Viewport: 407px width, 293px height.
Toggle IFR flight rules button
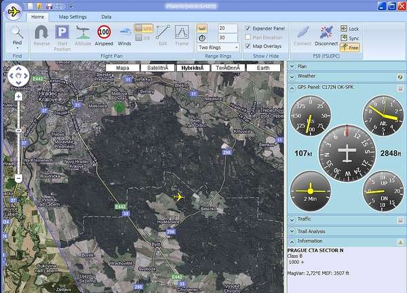143,38
